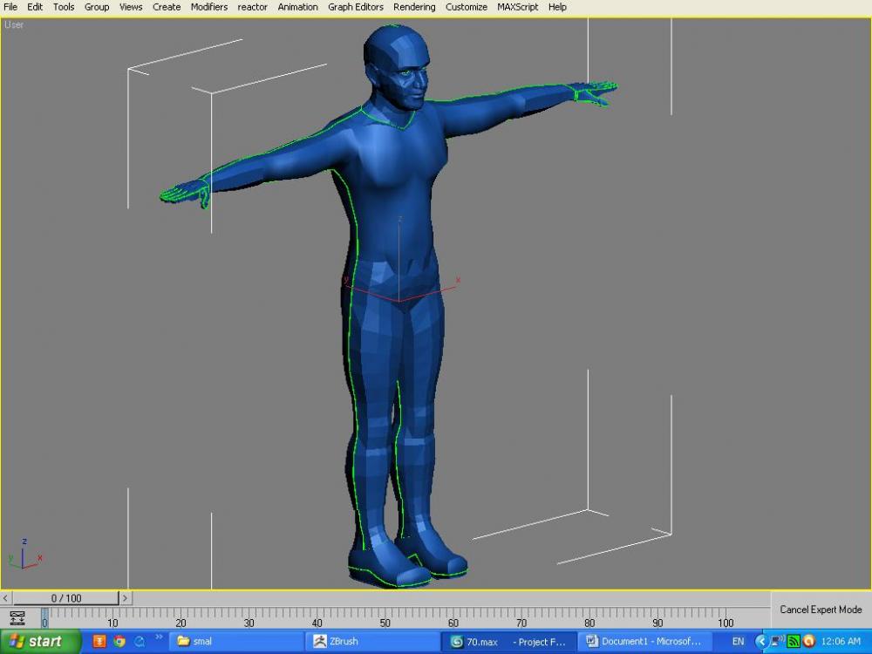Click the Chrome quick launch icon
This screenshot has height=654, width=872.
coord(119,641)
